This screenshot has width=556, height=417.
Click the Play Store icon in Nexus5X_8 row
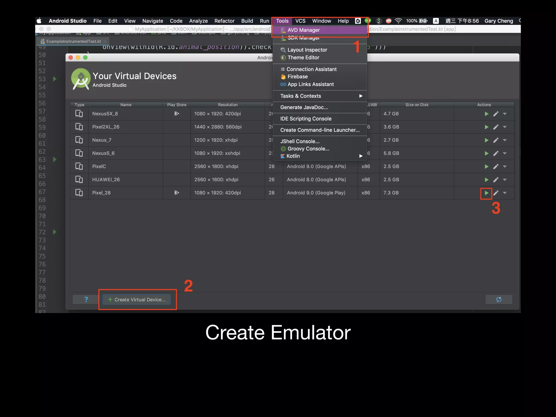[x=177, y=113]
